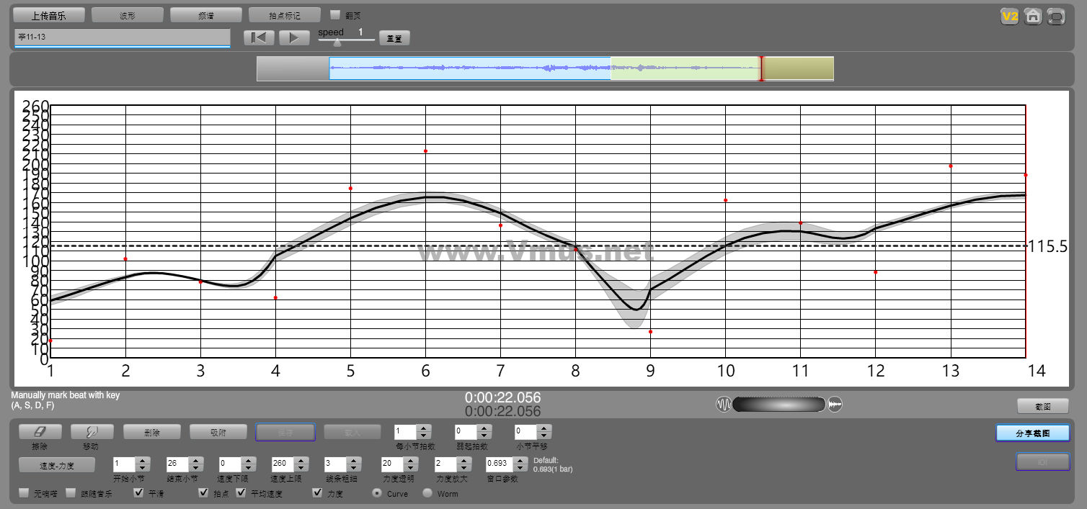Select the Worm radio button
Image resolution: width=1087 pixels, height=509 pixels.
click(427, 493)
